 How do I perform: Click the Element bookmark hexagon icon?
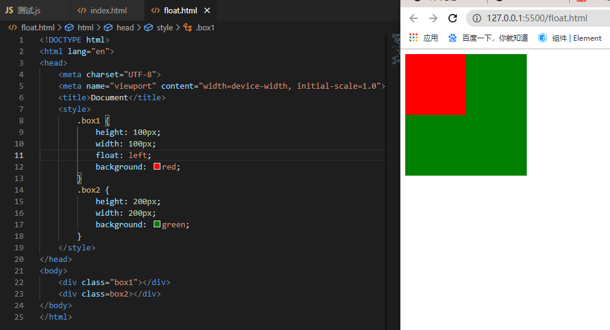coord(543,38)
